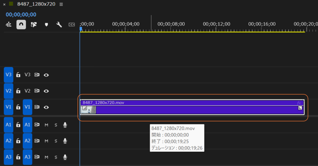Lock the A2 audio track

(x=18, y=141)
